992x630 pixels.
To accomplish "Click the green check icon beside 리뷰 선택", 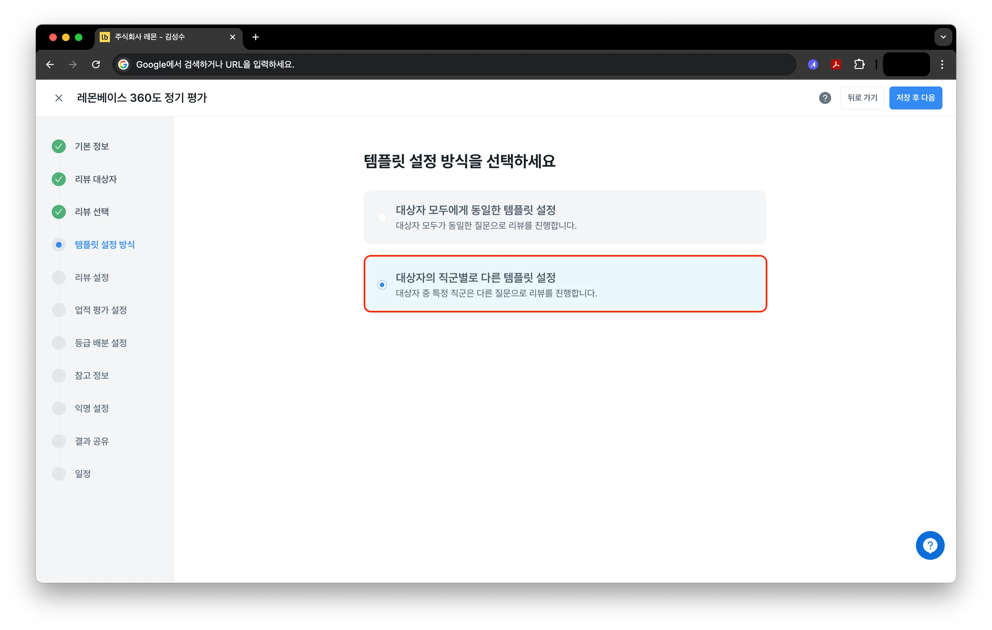I will 59,212.
